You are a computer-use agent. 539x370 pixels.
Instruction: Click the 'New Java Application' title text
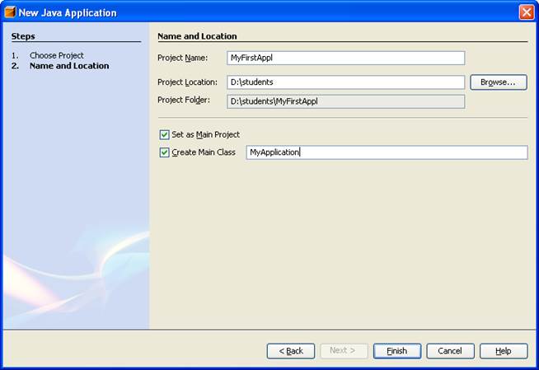coord(68,12)
